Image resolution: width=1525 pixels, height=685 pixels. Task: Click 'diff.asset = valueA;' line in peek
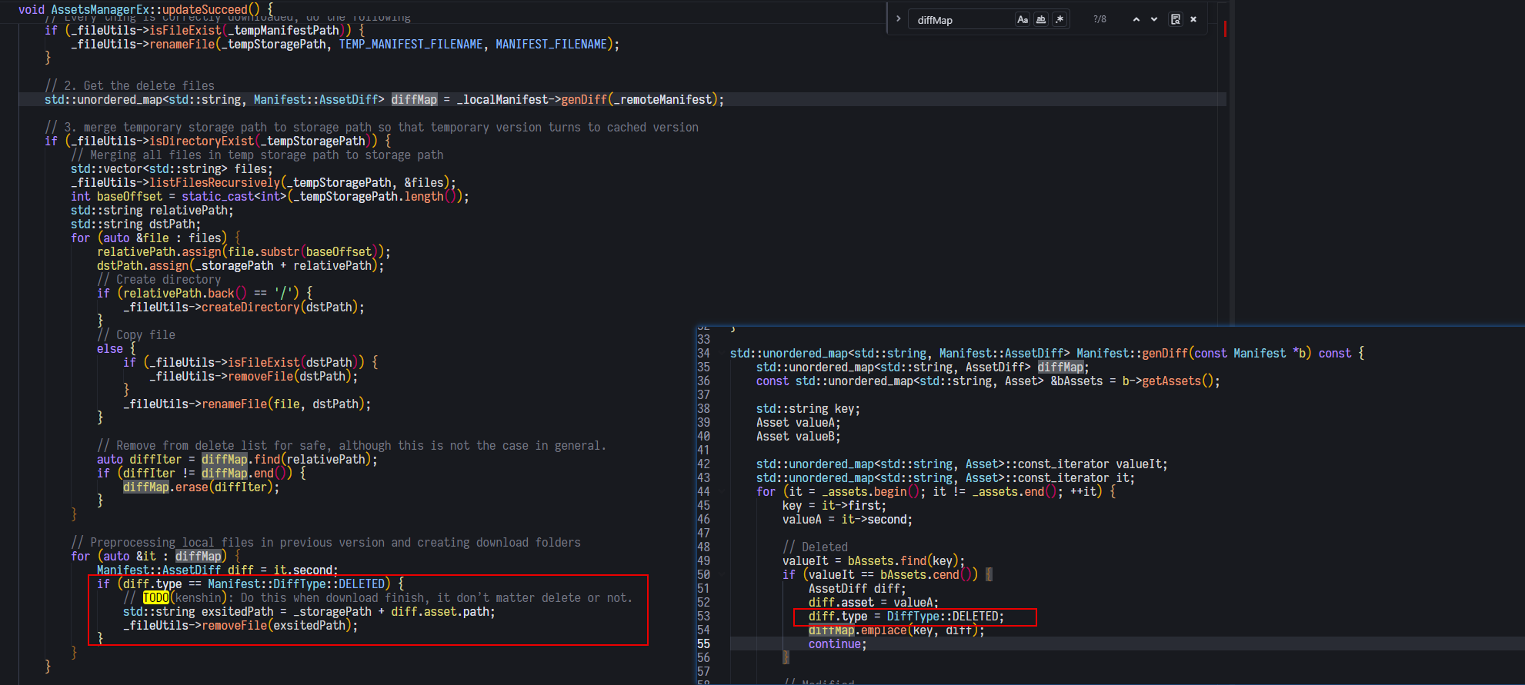click(x=873, y=603)
